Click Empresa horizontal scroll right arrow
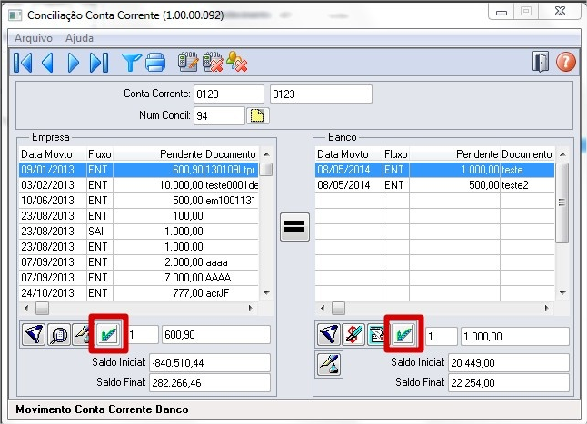The image size is (587, 424). tap(251, 308)
